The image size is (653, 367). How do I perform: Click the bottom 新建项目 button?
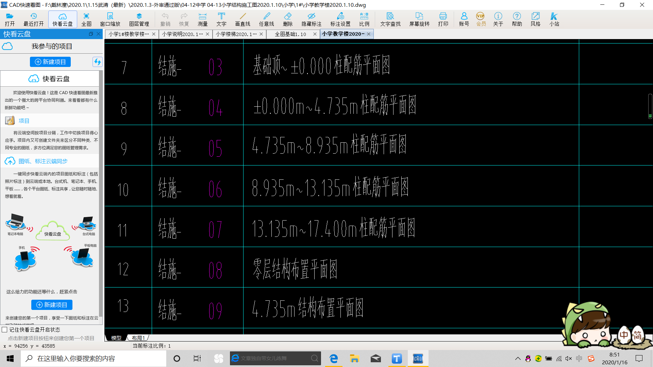pos(52,305)
